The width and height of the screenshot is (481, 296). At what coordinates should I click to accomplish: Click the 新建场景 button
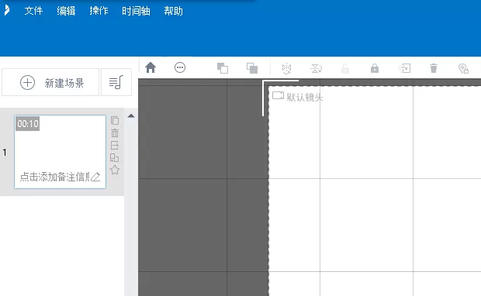click(50, 82)
